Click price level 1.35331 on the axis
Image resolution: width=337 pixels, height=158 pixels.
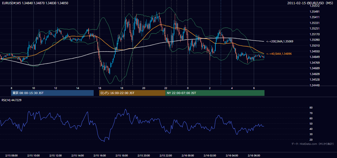(x=314, y=23)
